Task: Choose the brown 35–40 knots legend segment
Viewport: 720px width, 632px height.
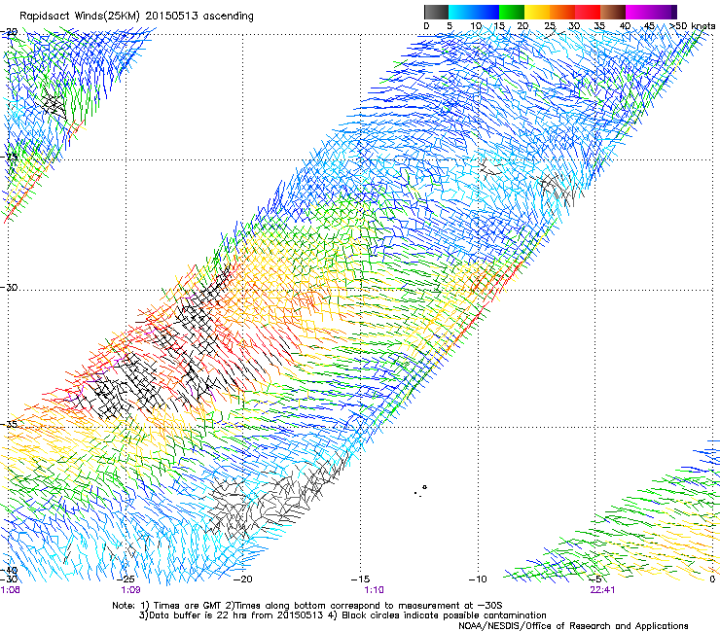Action: click(613, 12)
